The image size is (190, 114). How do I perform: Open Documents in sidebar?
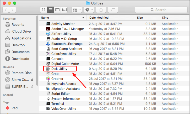pyautogui.click(x=17, y=52)
